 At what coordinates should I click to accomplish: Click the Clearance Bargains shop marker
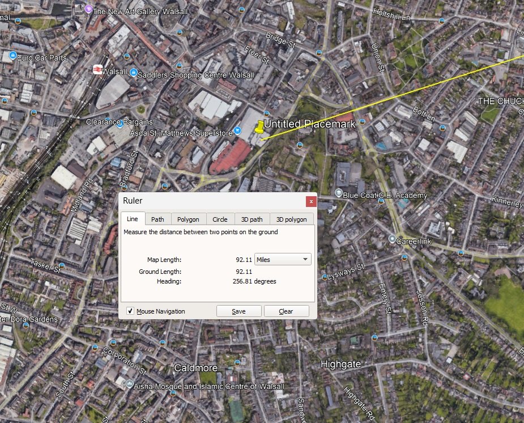120,125
